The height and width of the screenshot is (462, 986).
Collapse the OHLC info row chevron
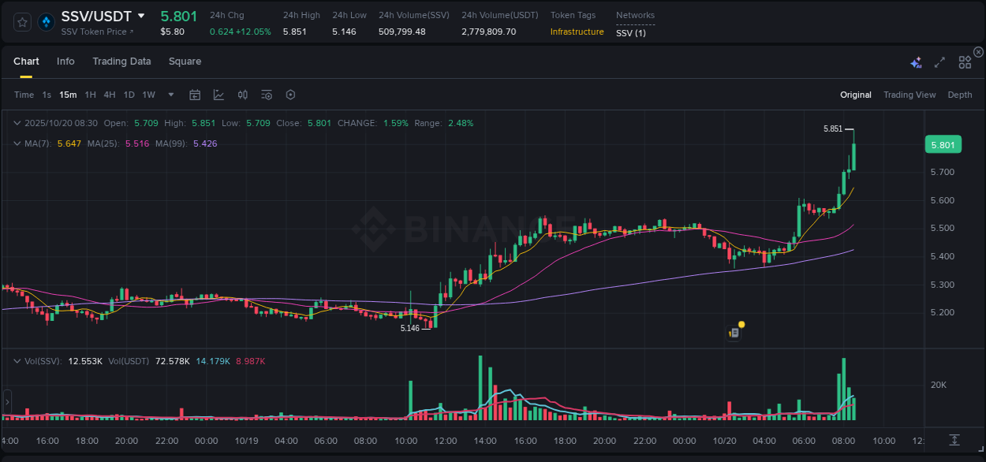[17, 123]
